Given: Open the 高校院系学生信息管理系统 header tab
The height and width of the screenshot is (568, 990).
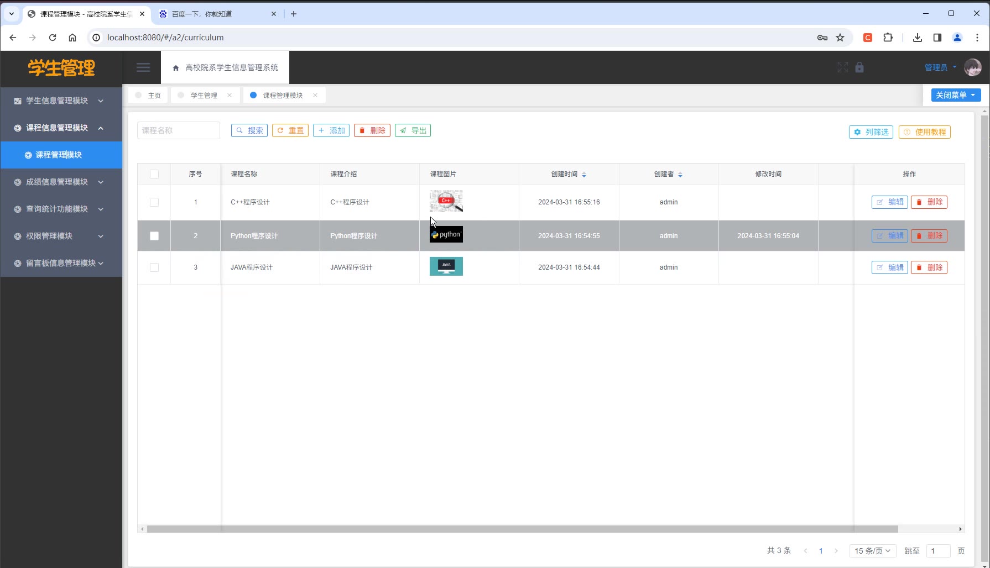Looking at the screenshot, I should coord(225,67).
